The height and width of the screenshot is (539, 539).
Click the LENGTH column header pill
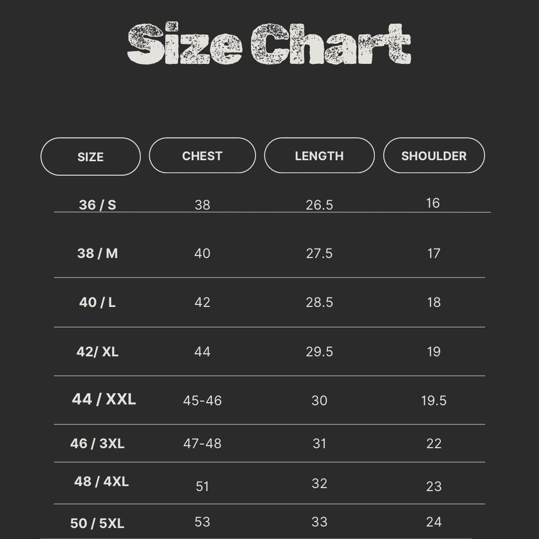click(x=319, y=156)
